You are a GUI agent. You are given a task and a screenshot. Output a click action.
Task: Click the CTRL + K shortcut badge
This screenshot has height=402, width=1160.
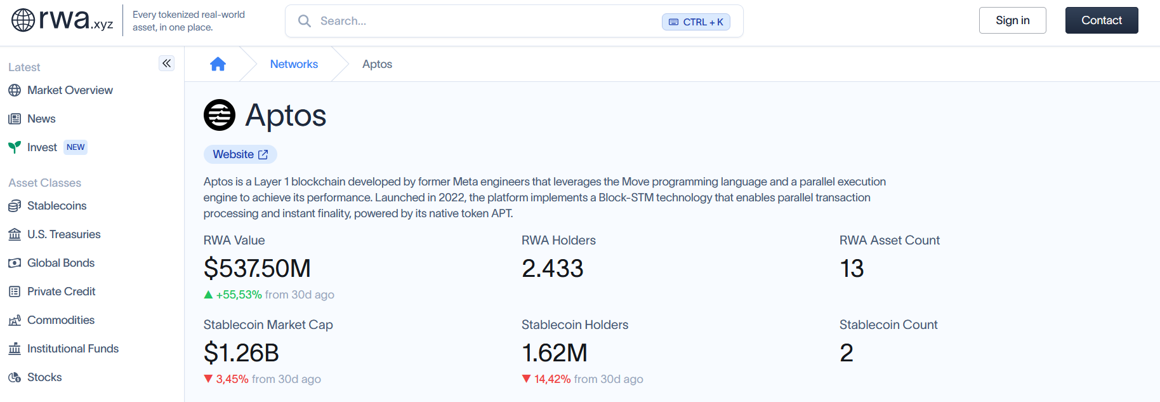[696, 22]
